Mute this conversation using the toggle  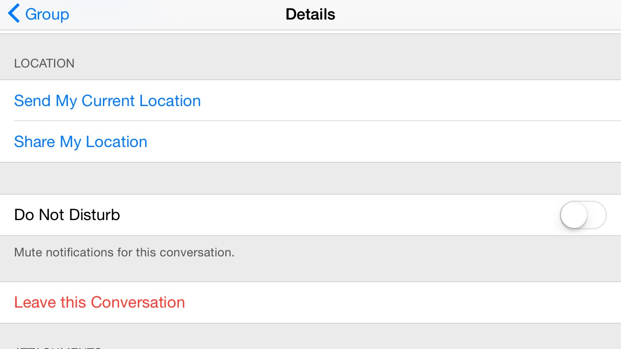(x=583, y=215)
